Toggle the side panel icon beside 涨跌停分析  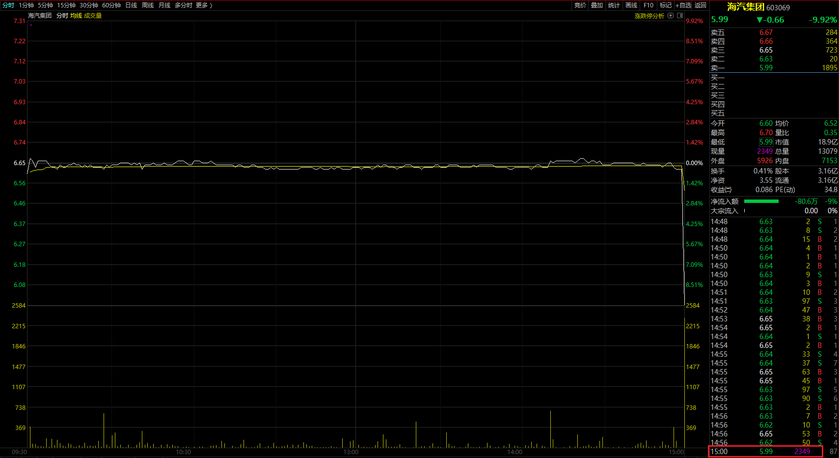coord(680,16)
